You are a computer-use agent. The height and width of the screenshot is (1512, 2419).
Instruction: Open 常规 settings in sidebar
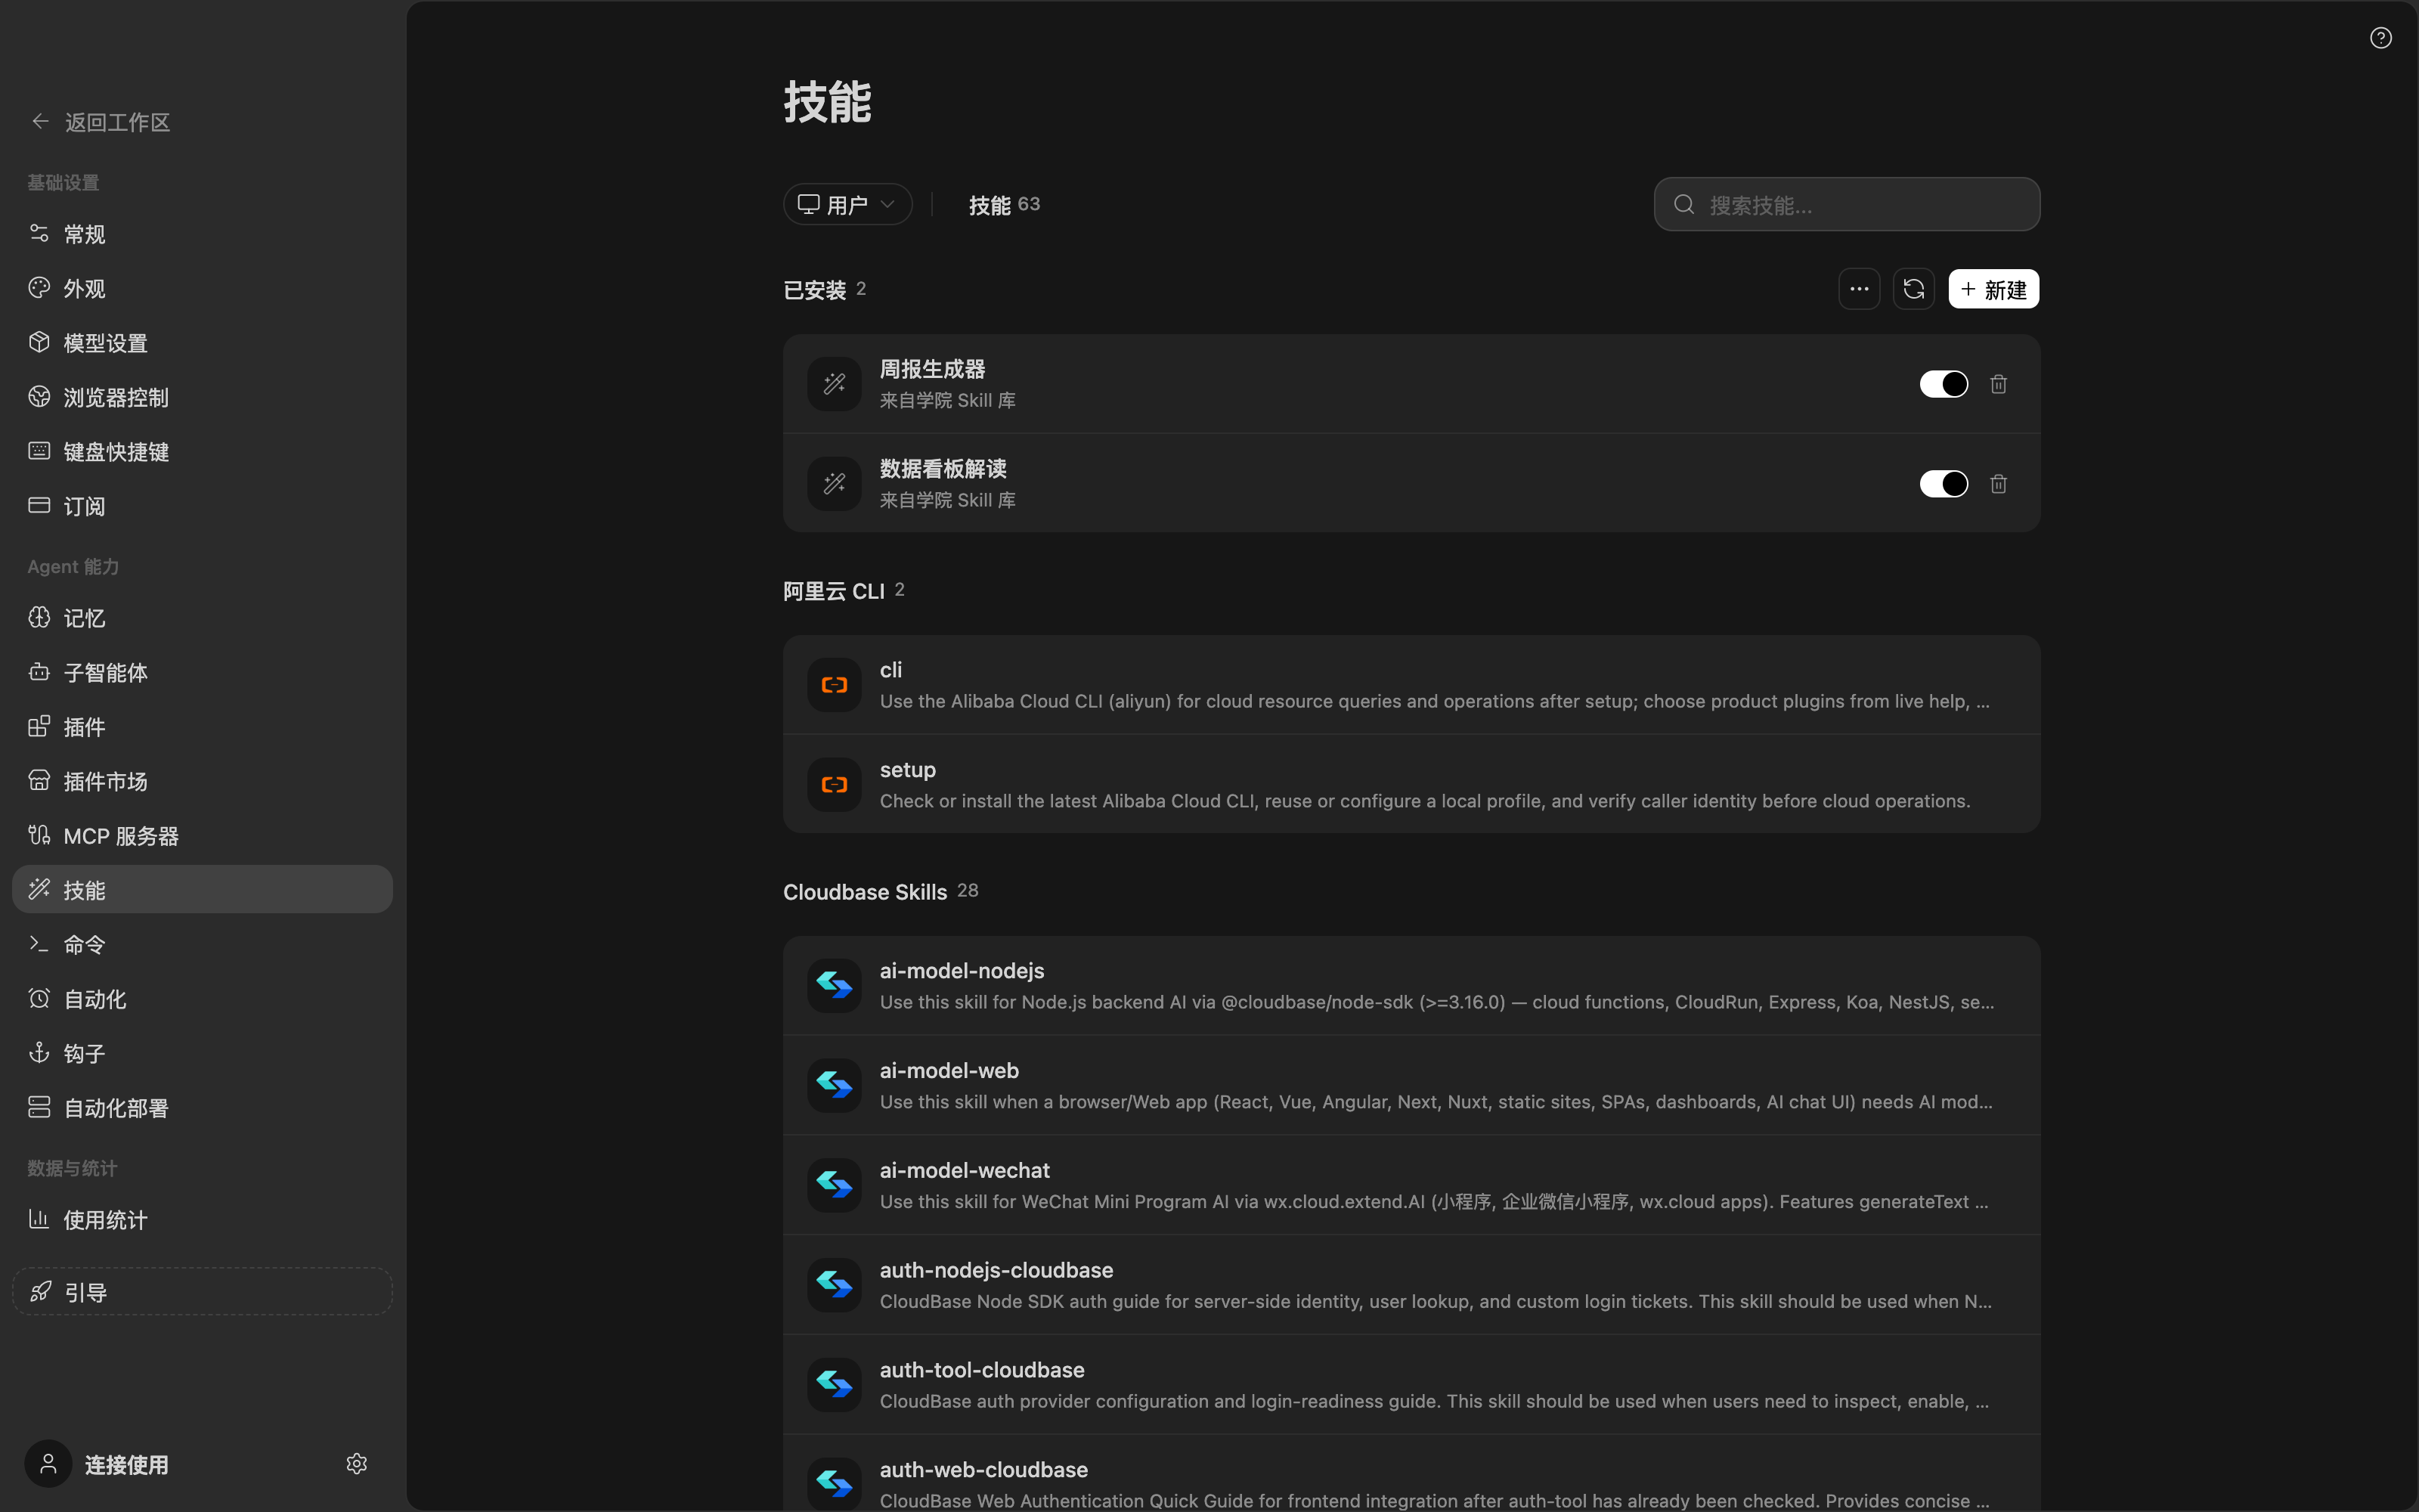pos(202,234)
